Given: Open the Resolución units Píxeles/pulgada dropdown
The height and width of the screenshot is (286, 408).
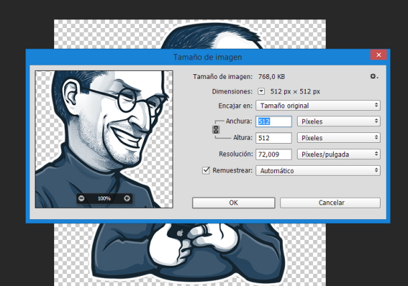Looking at the screenshot, I should pyautogui.click(x=338, y=154).
